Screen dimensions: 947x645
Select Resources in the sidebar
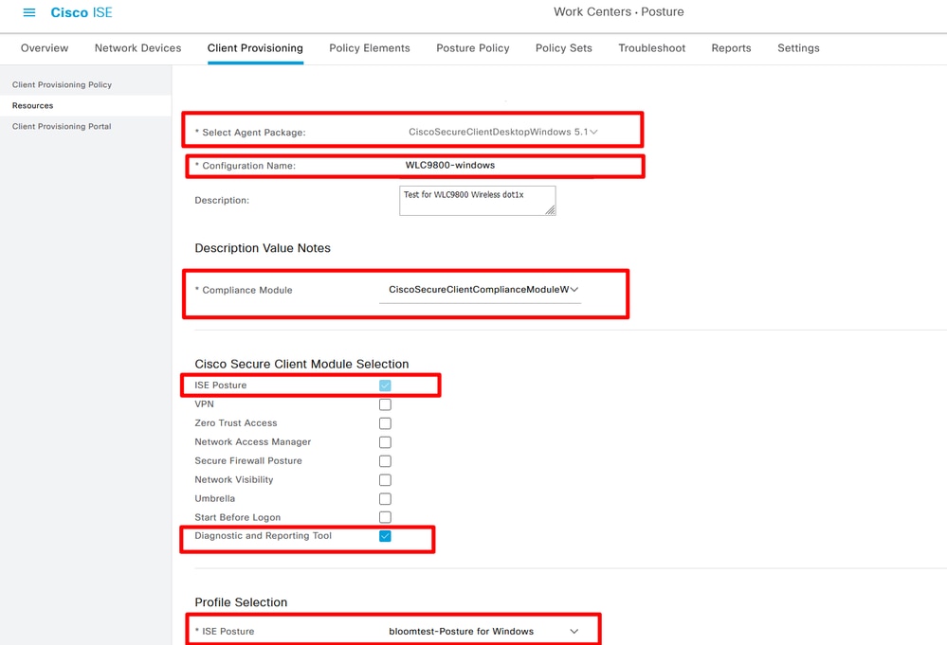[32, 105]
